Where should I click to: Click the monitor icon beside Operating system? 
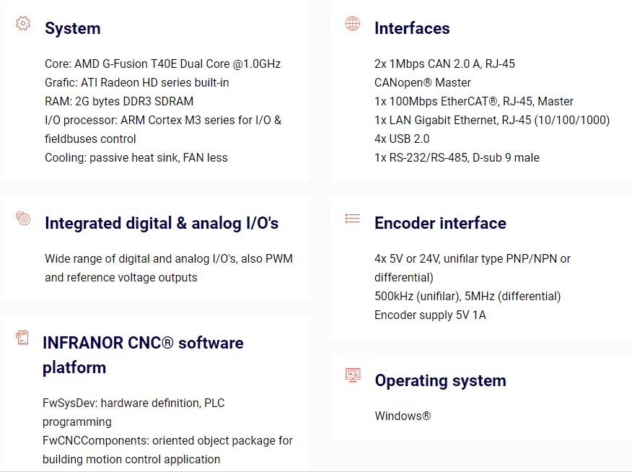[353, 375]
